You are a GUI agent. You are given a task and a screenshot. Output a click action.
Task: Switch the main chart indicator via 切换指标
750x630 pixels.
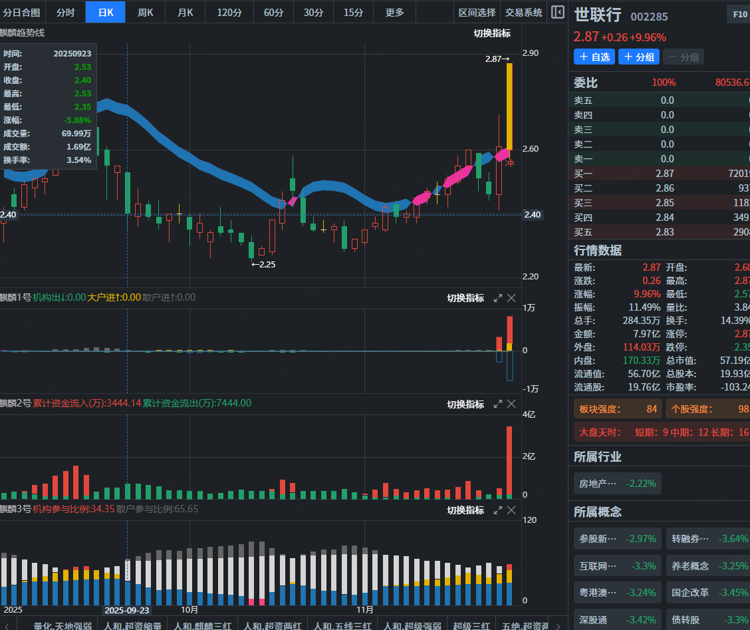(x=492, y=33)
